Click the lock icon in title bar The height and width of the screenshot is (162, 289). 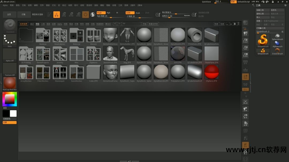[x=273, y=2]
